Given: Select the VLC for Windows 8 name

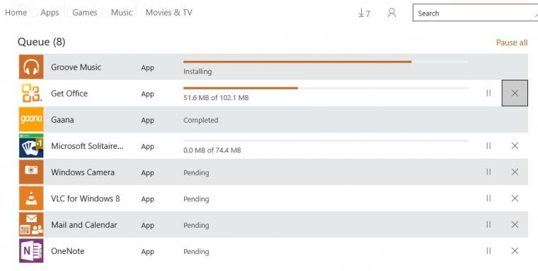Looking at the screenshot, I should (x=86, y=198).
